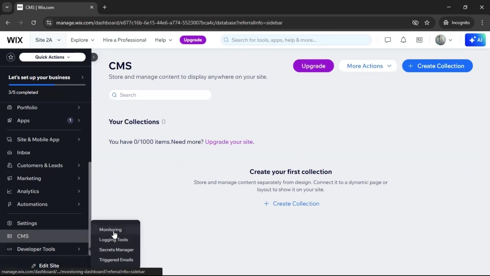This screenshot has height=276, width=490.
Task: Click the Customers & Leads icon
Action: click(10, 166)
